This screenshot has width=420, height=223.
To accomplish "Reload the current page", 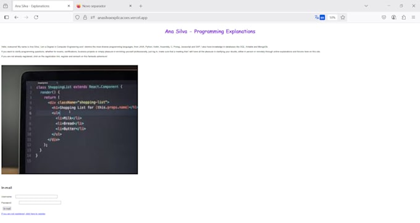I will tap(36, 17).
